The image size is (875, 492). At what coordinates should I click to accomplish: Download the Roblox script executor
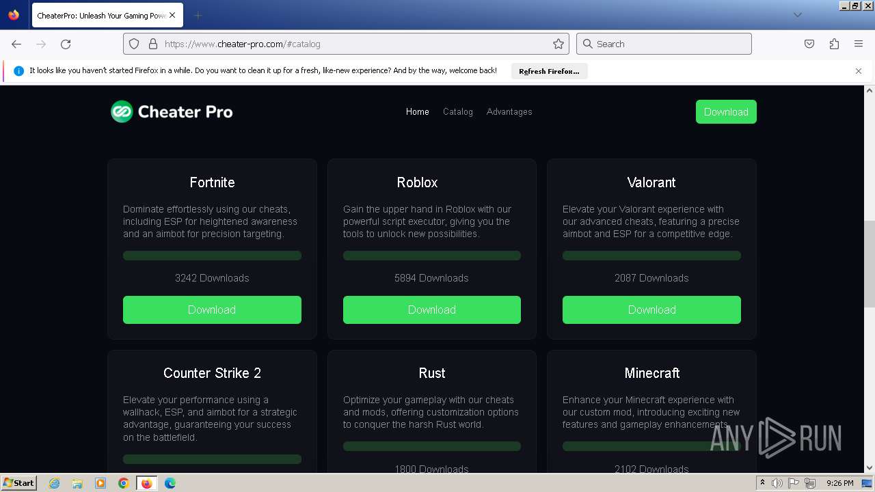[432, 310]
